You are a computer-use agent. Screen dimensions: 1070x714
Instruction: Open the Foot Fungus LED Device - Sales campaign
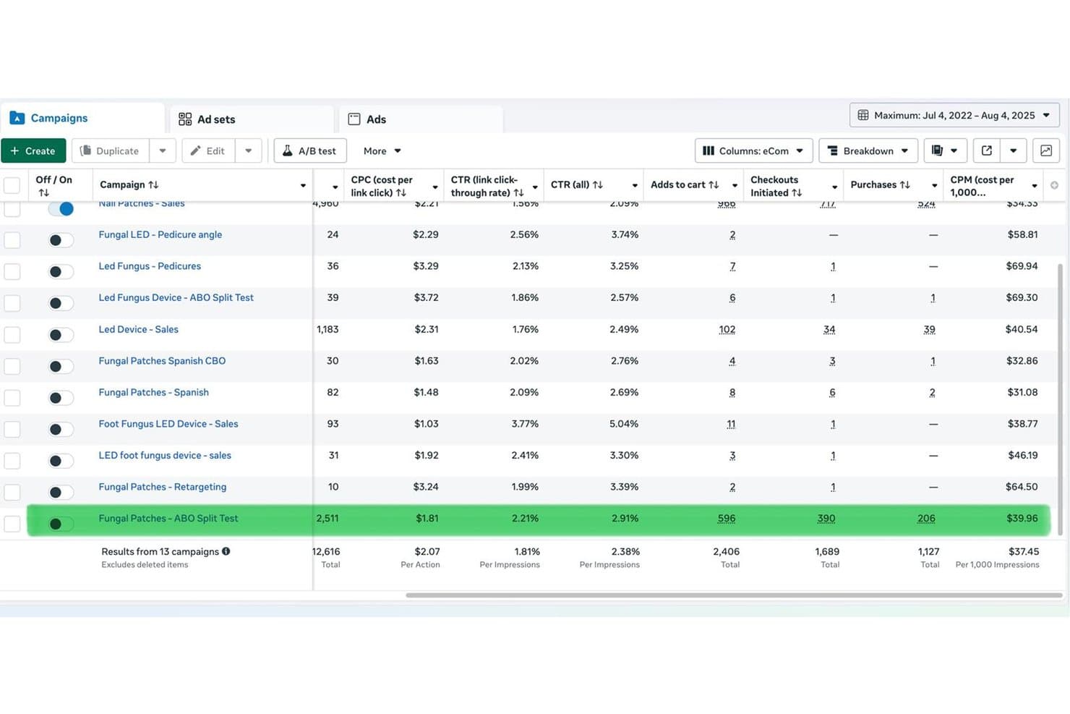click(168, 424)
